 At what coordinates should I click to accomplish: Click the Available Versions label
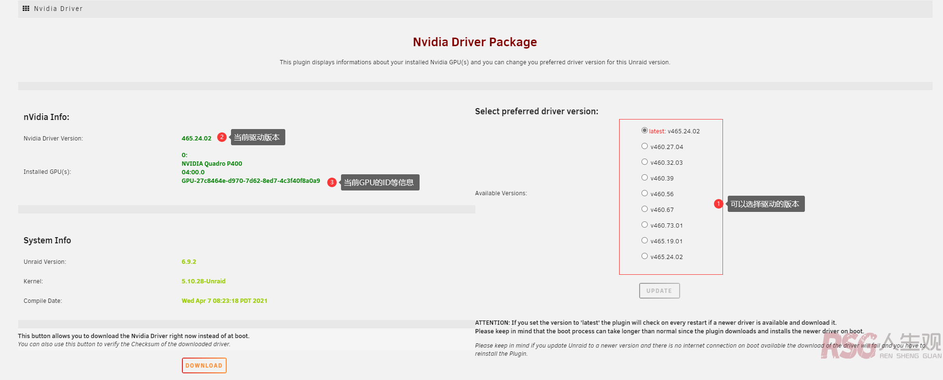point(501,193)
